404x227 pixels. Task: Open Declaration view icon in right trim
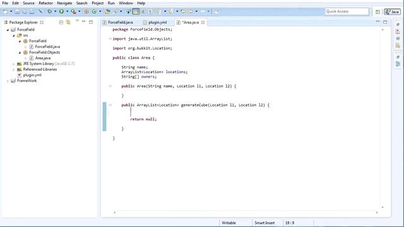[398, 45]
